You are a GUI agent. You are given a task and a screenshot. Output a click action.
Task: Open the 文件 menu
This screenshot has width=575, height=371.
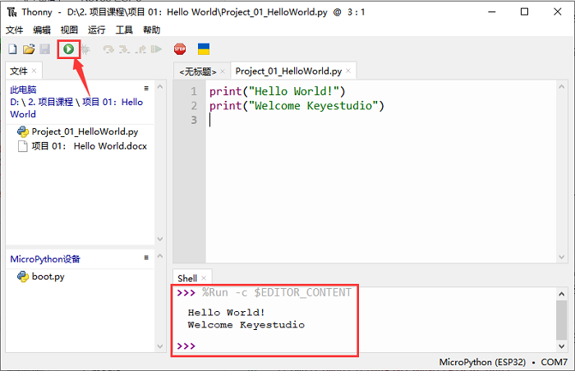15,30
